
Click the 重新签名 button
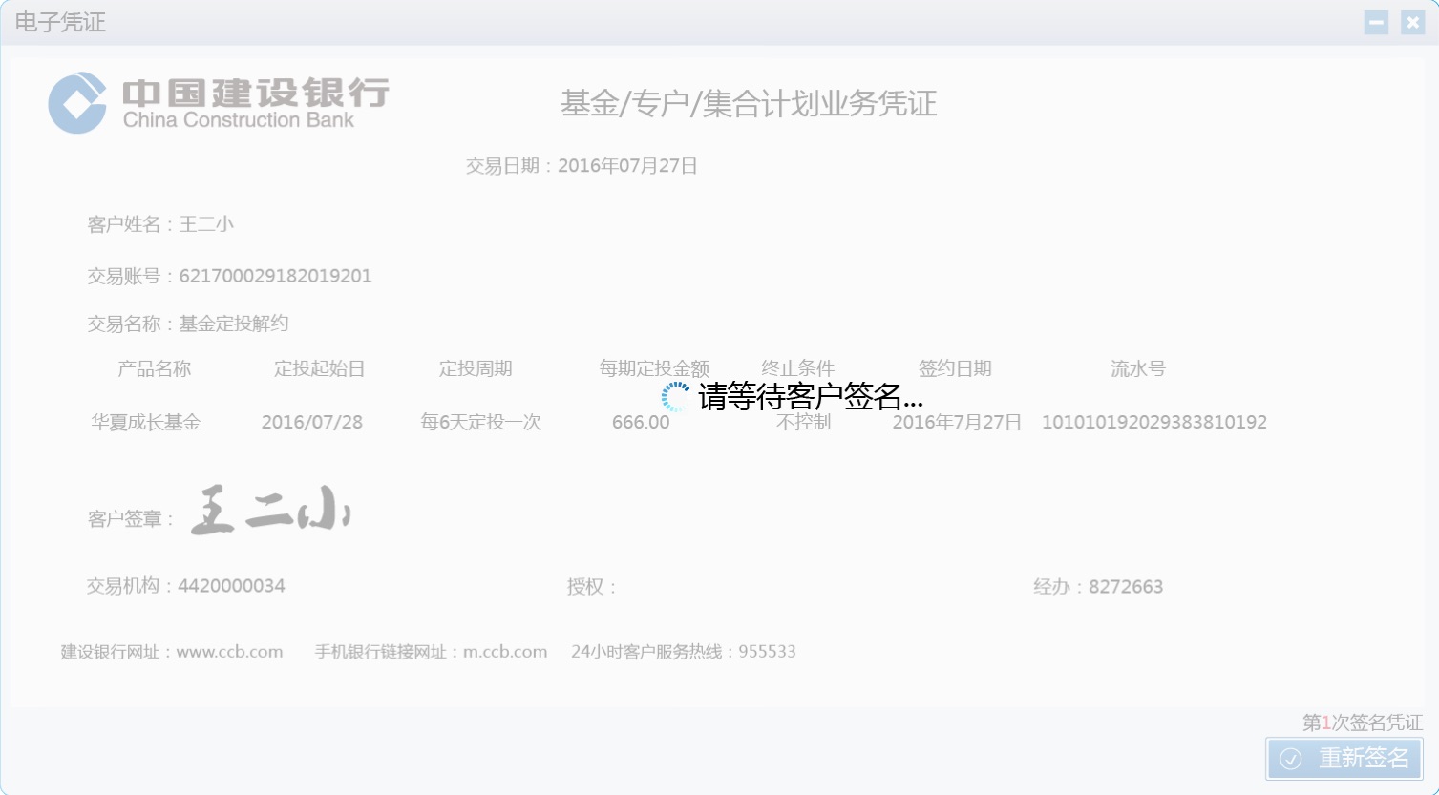[1344, 759]
